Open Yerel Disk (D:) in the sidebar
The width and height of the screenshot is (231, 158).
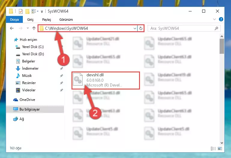(33, 54)
